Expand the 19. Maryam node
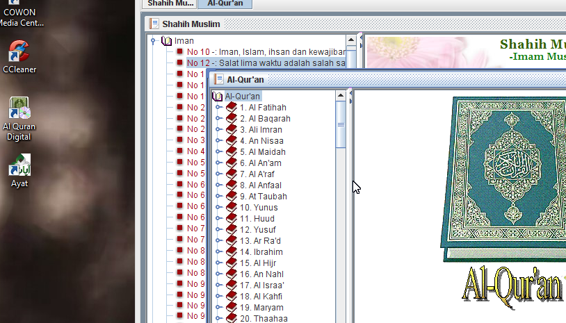Image resolution: width=566 pixels, height=323 pixels. click(x=219, y=308)
